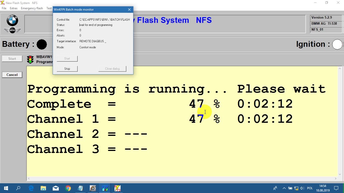The height and width of the screenshot is (193, 344).
Task: Click the New Flash System title bar icon
Action: [x=2, y=3]
